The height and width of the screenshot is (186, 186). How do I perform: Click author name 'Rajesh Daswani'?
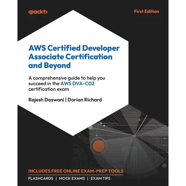click(x=46, y=100)
